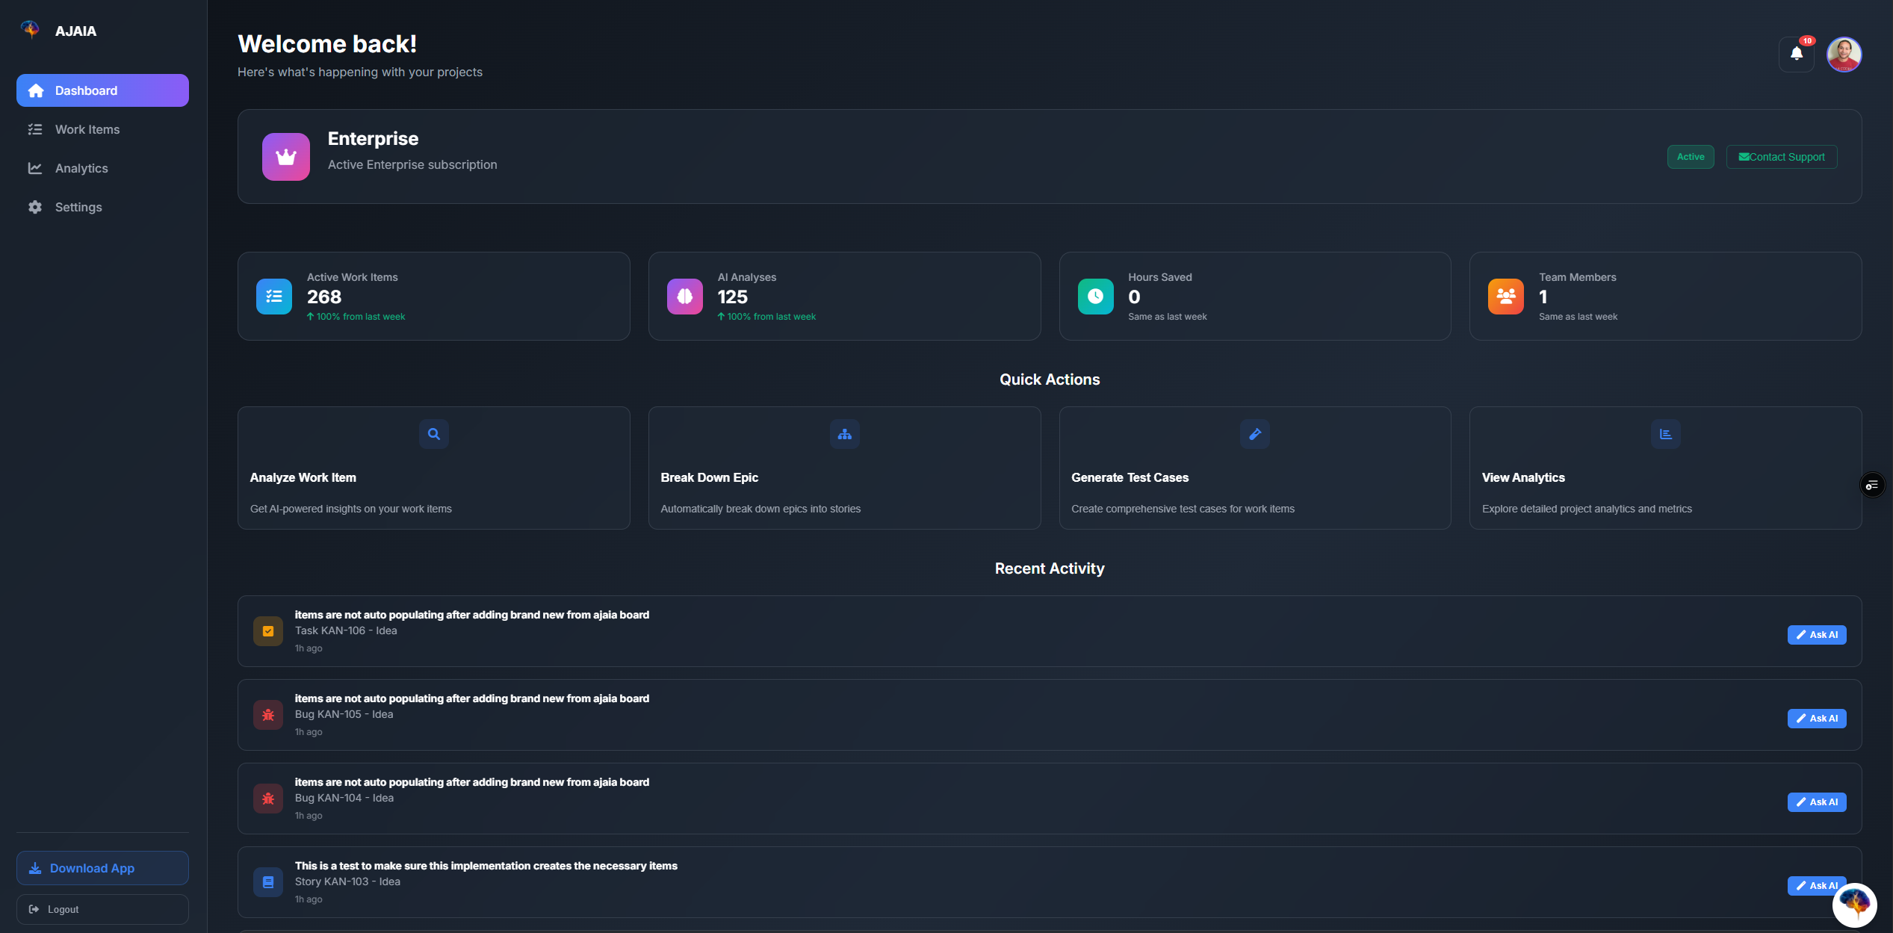
Task: Click the Analyze Work Item magnifier icon
Action: (433, 434)
